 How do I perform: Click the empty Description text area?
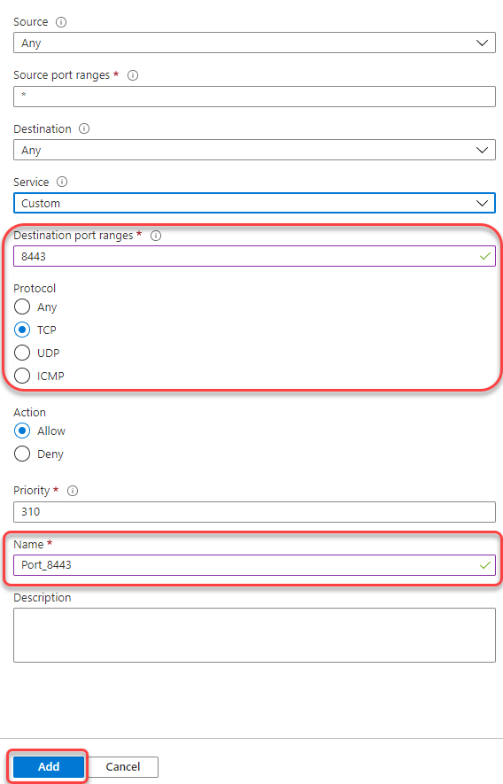(254, 635)
